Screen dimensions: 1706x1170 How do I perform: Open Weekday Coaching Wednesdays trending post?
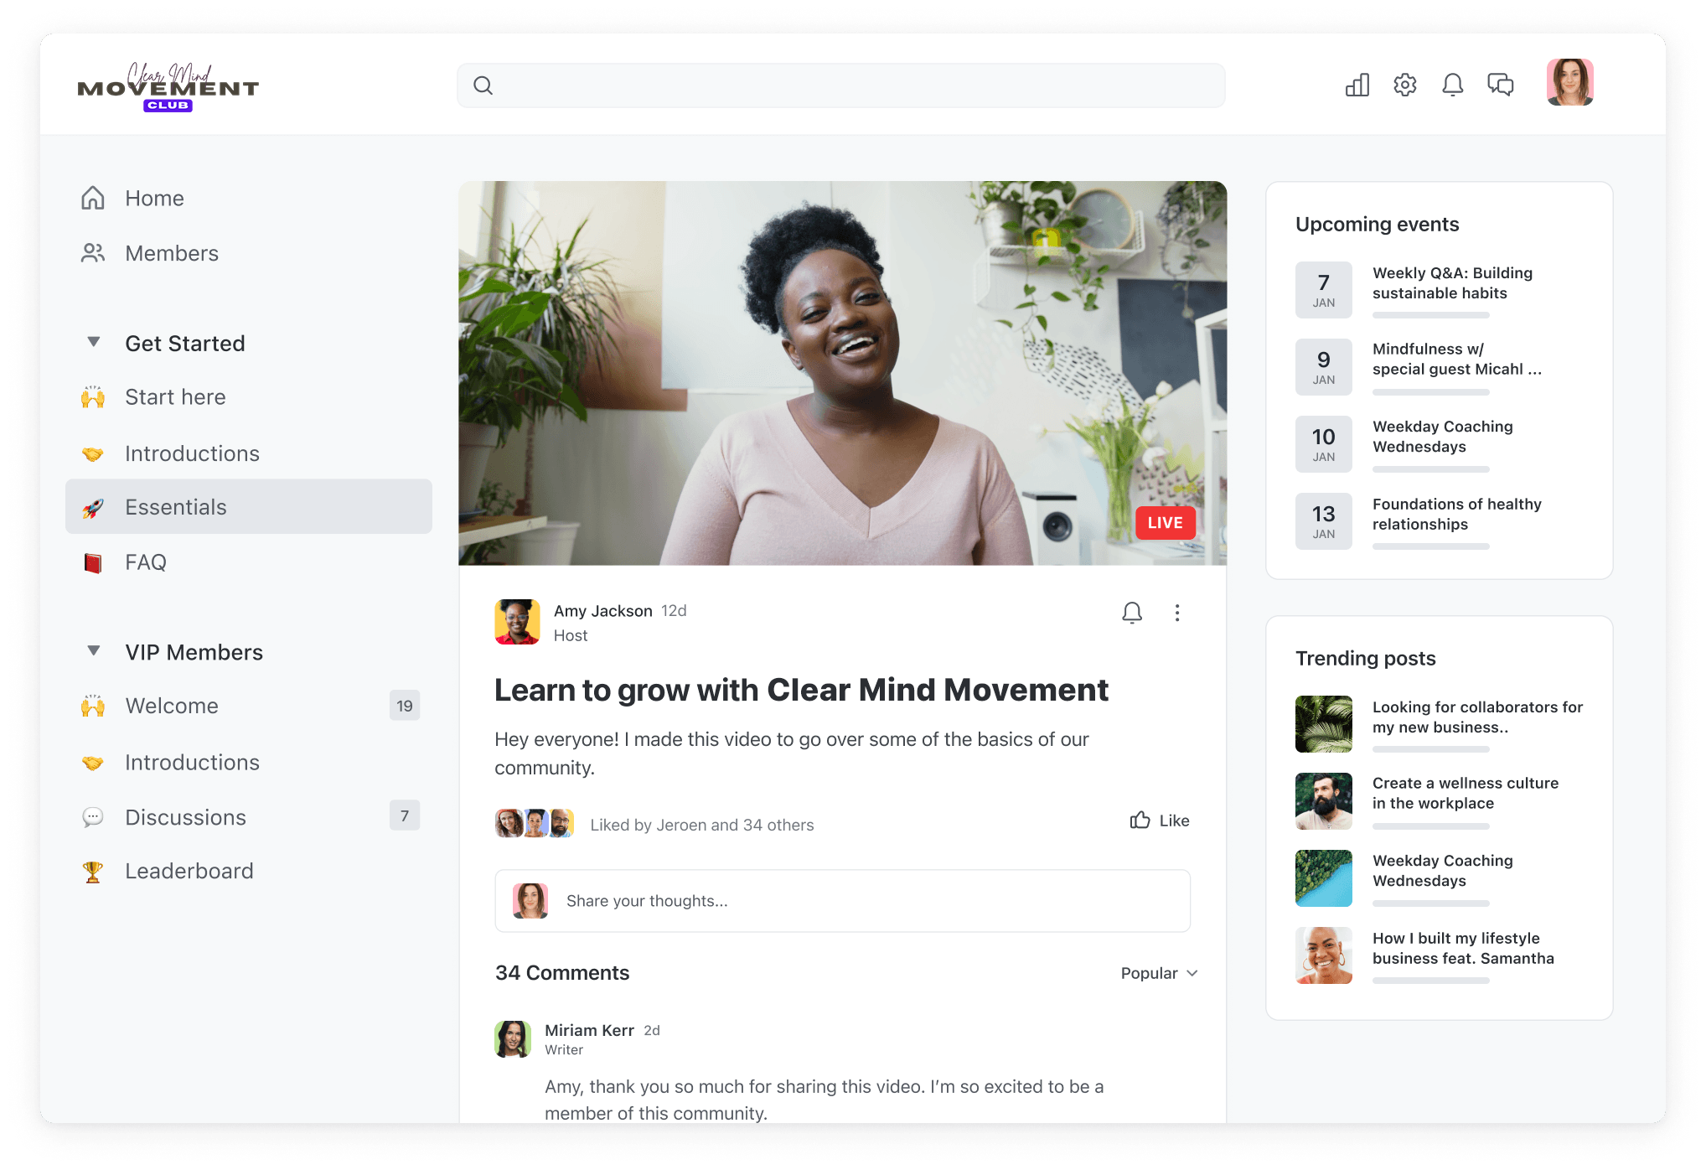coord(1442,871)
